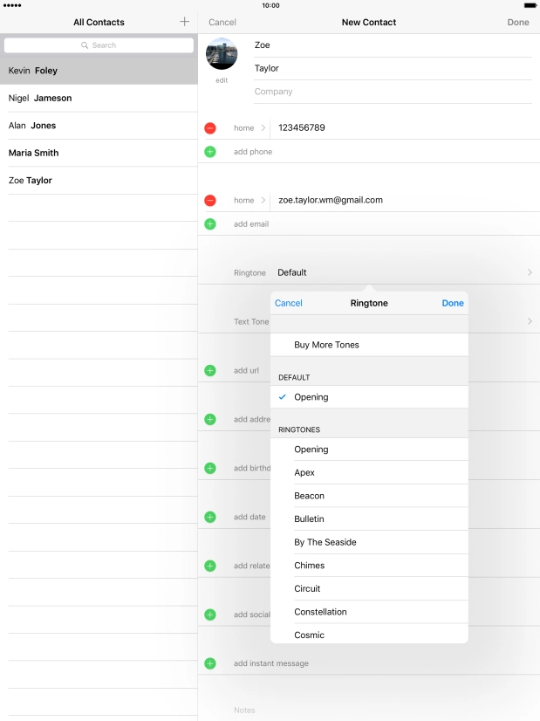Select the Beacon ringtone
This screenshot has width=540, height=721.
(309, 496)
